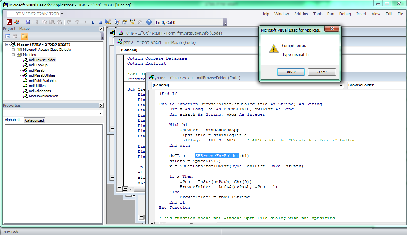Click the עזרה help button in dialog
This screenshot has width=407, height=235.
point(322,72)
